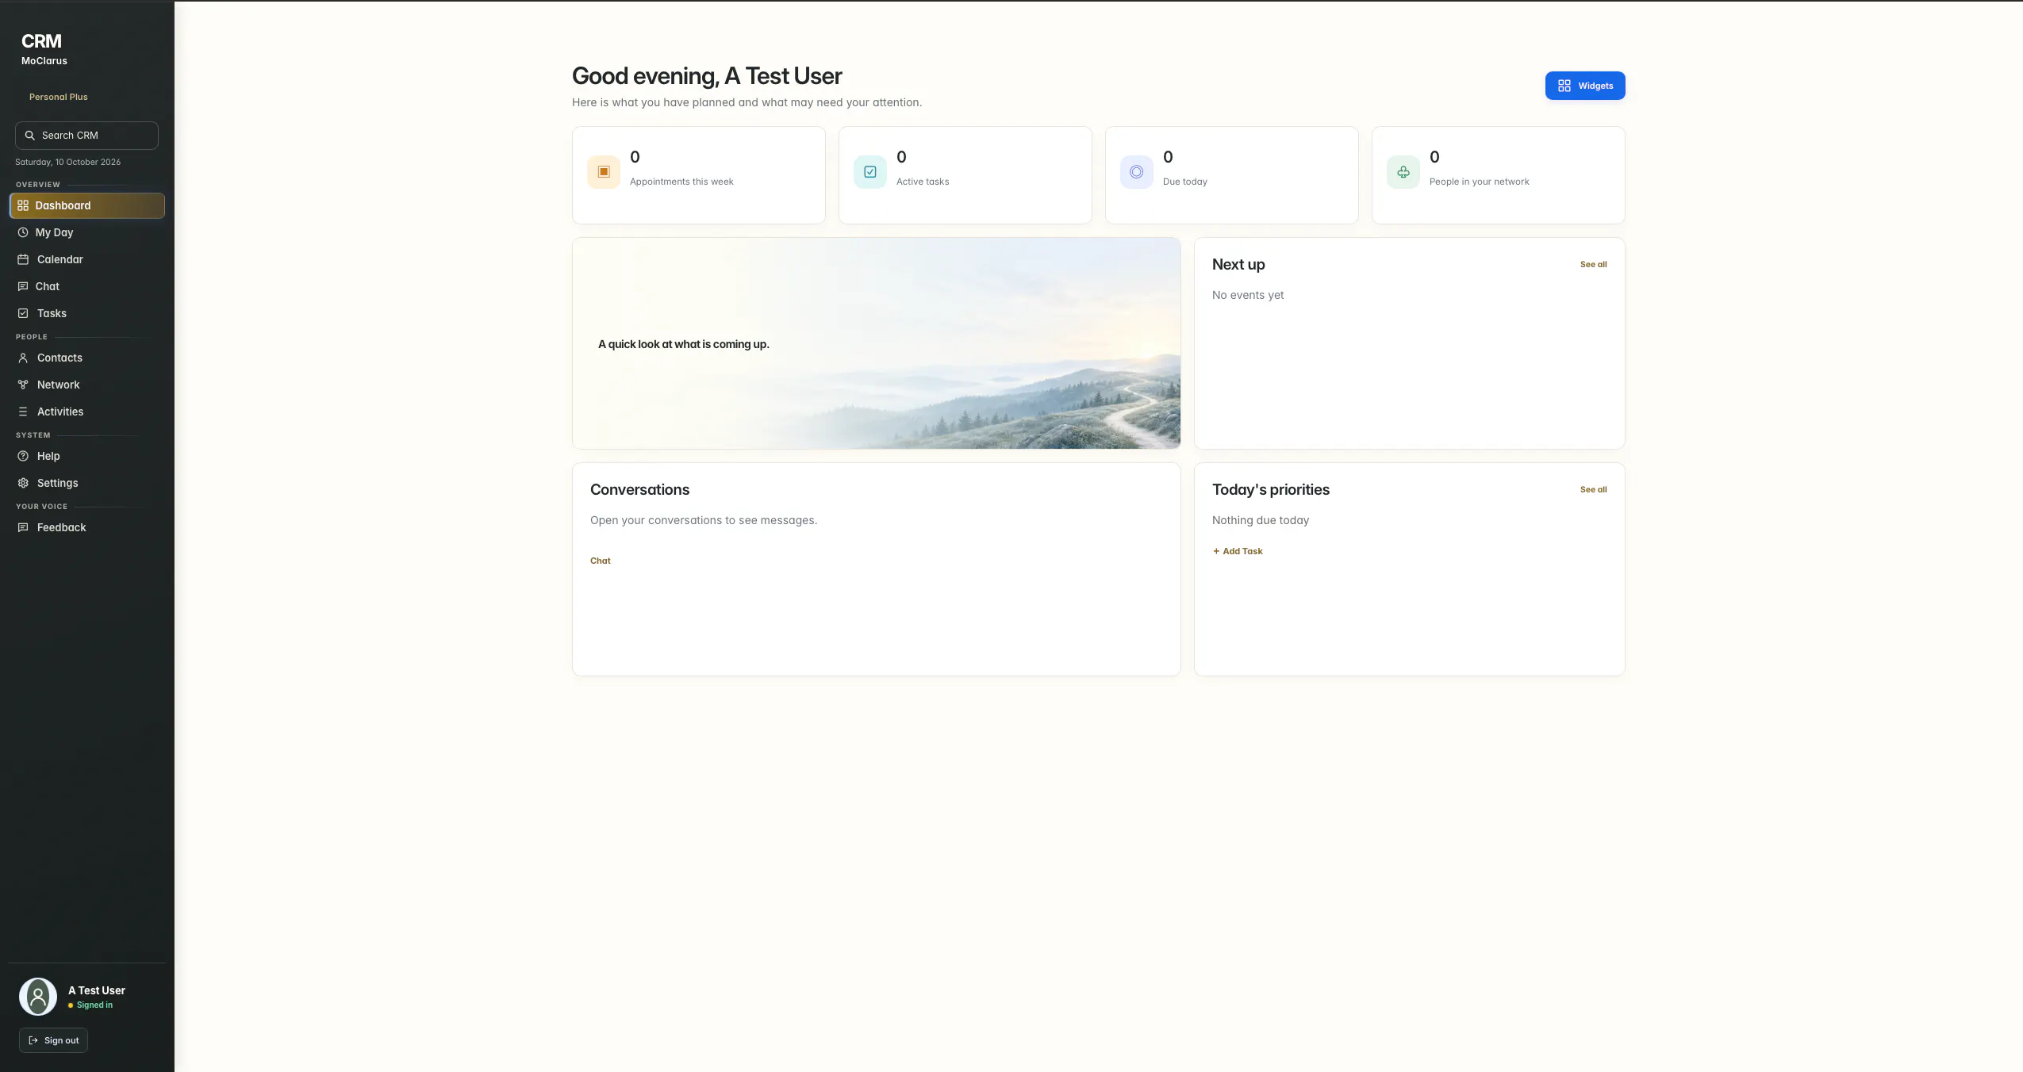Click the purple Due today icon
The image size is (2023, 1072).
click(x=1137, y=172)
